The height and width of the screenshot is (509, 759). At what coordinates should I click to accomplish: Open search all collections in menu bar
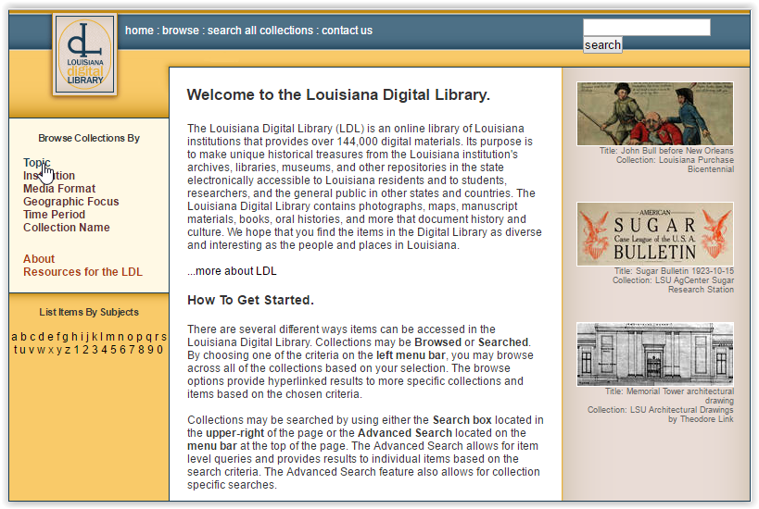click(x=260, y=31)
